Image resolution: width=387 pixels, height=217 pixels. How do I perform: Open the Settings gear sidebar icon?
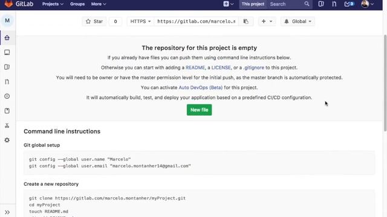tap(7, 140)
